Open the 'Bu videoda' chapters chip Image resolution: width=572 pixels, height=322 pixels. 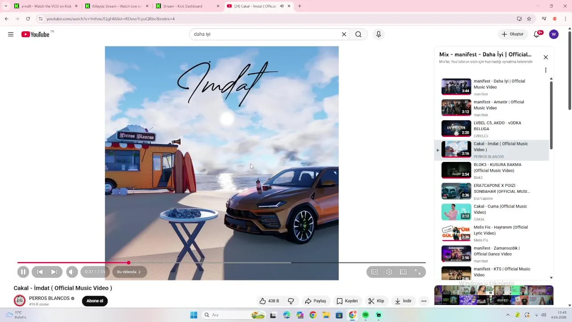(129, 272)
